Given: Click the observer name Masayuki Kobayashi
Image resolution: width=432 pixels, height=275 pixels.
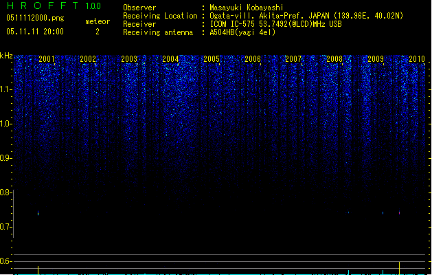Looking at the screenshot, I should 247,8.
